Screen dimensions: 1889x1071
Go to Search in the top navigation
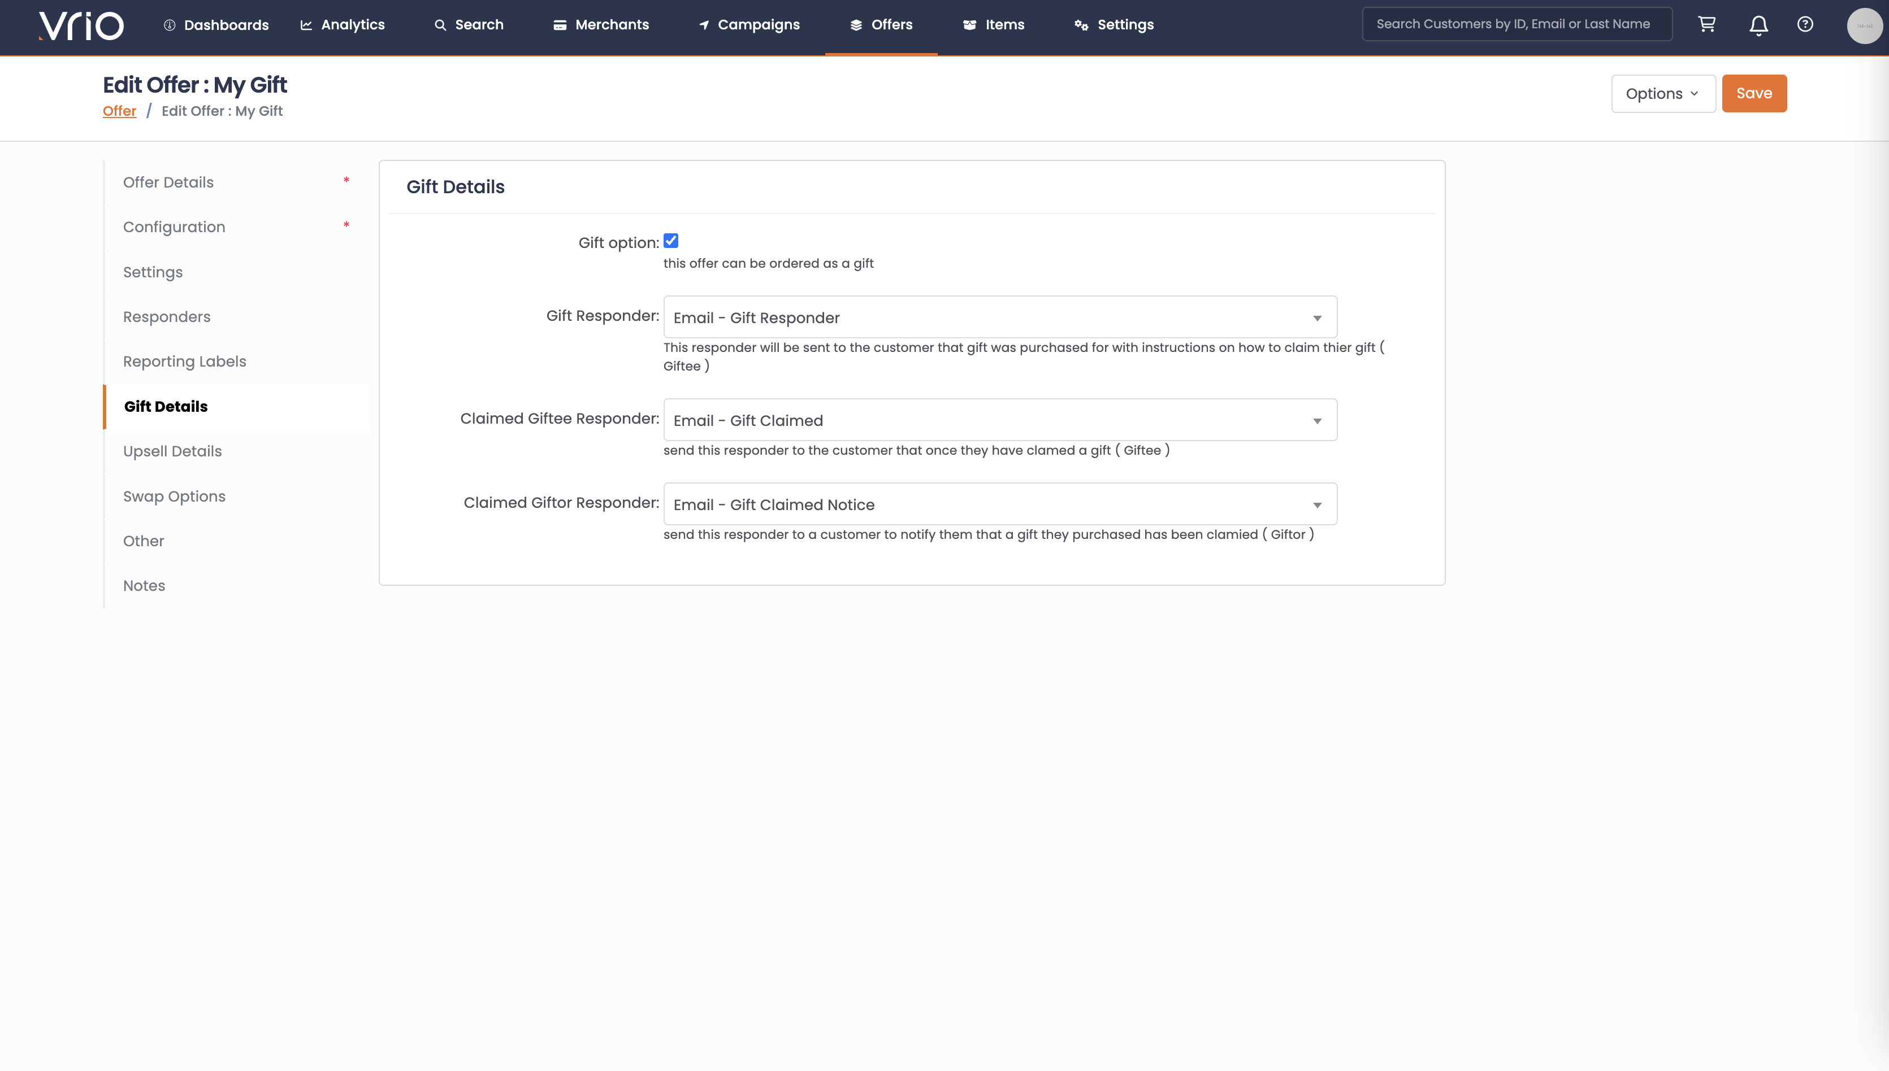(x=469, y=25)
